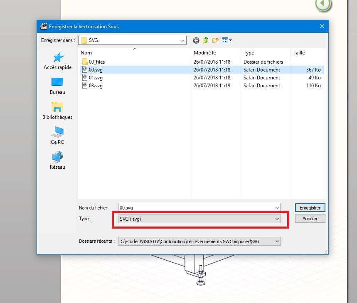357x303 pixels.
Task: Open Bibliothèques in places bar
Action: [57, 111]
